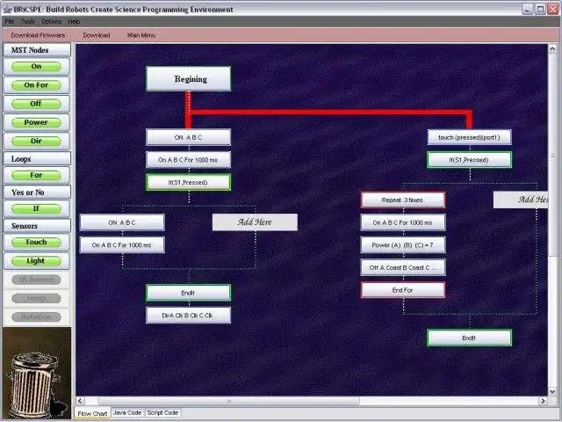
Task: Select the On node button
Action: (x=36, y=67)
